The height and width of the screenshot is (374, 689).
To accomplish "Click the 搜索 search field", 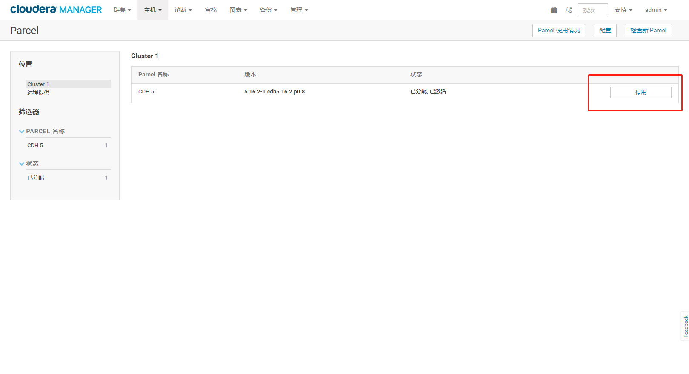I will [592, 10].
